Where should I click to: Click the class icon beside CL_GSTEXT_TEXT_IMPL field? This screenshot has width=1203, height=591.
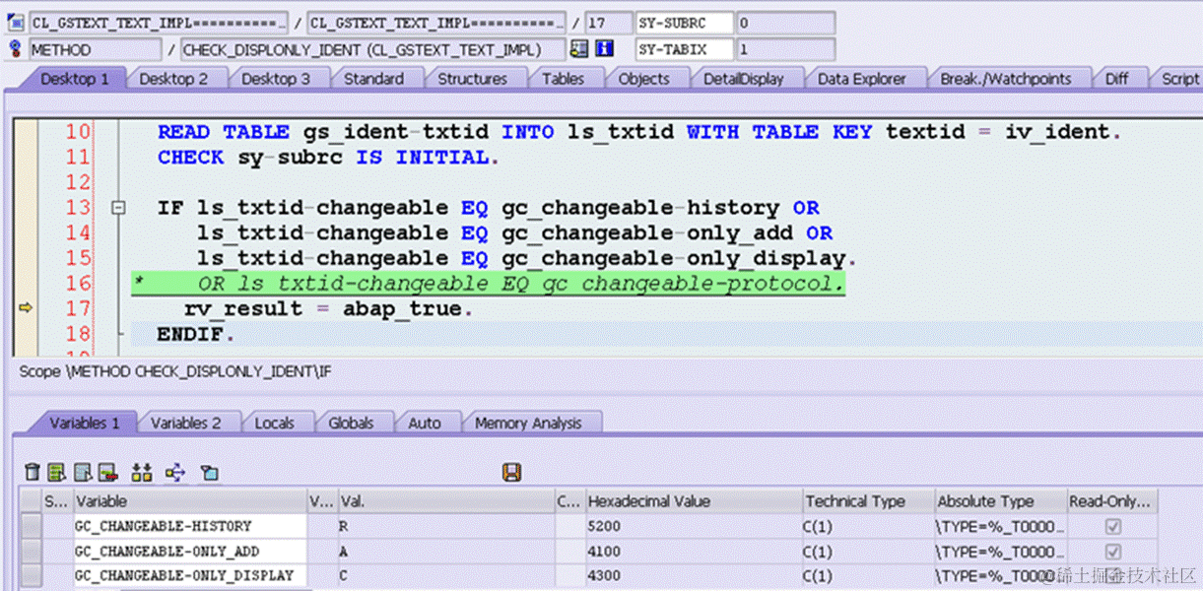[14, 23]
